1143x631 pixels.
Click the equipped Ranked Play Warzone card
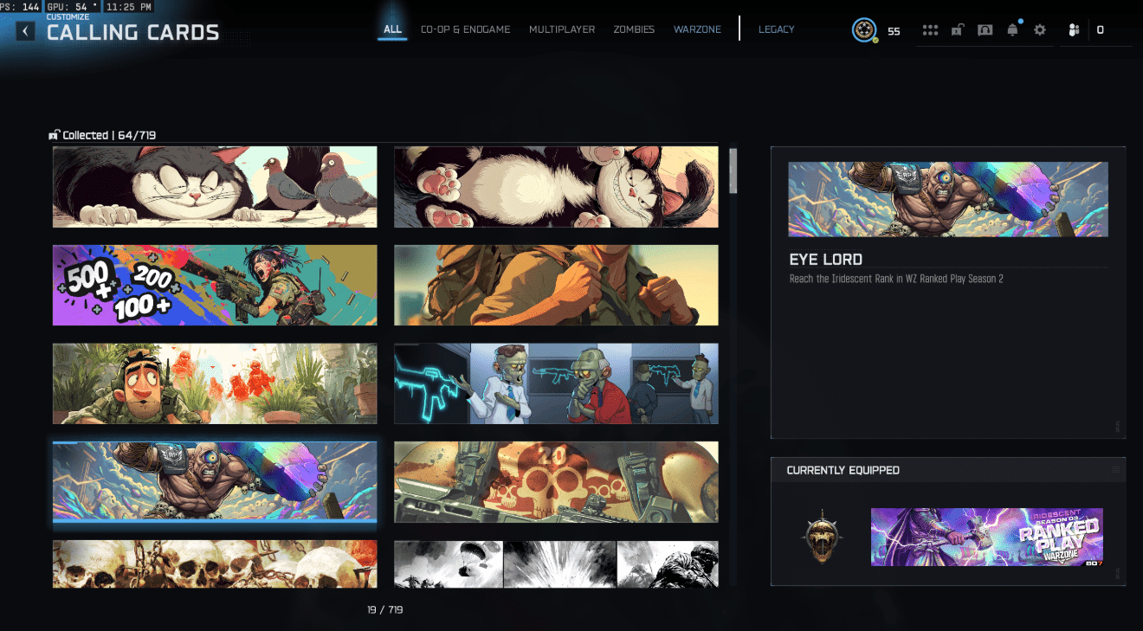click(986, 537)
